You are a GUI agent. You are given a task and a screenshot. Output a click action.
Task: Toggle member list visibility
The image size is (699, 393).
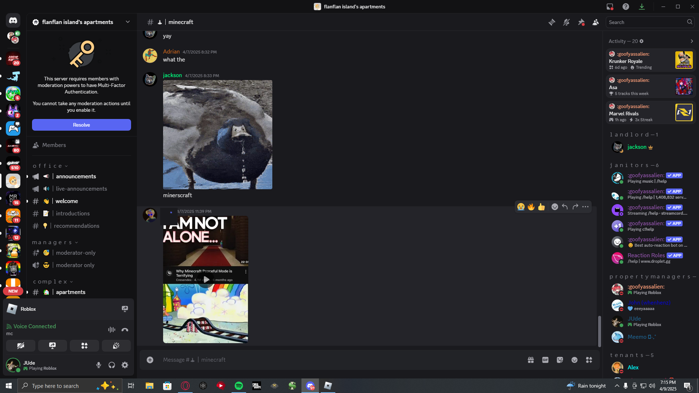[596, 22]
